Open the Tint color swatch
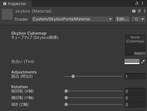Viewport: 147px width, 111px height. [132, 61]
